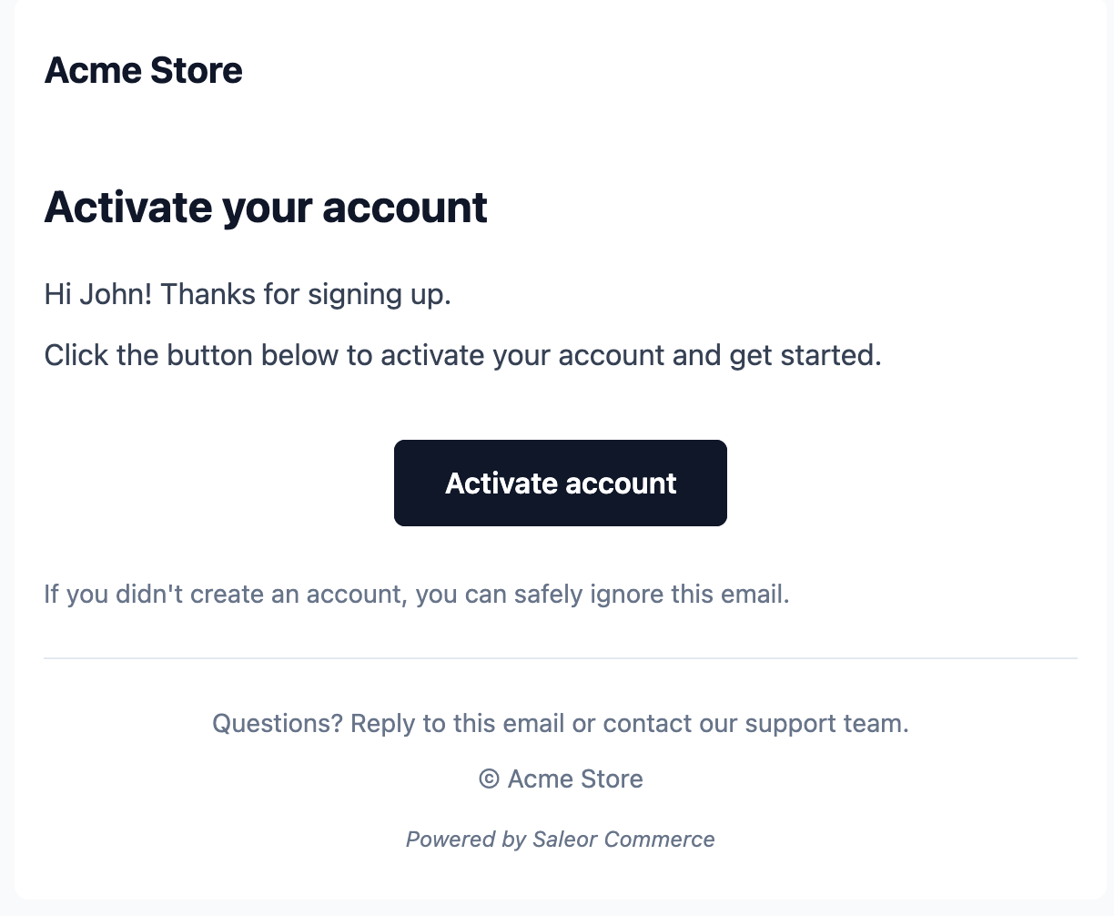The width and height of the screenshot is (1114, 916).
Task: Click the copyright symbol icon
Action: point(489,779)
